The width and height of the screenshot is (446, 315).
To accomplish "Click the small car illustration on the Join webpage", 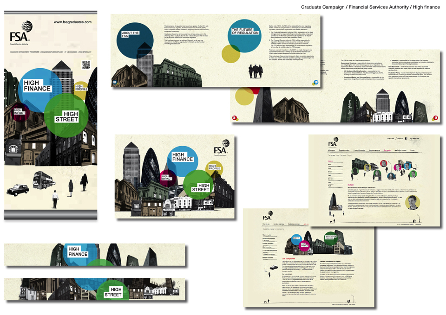I will [x=274, y=268].
